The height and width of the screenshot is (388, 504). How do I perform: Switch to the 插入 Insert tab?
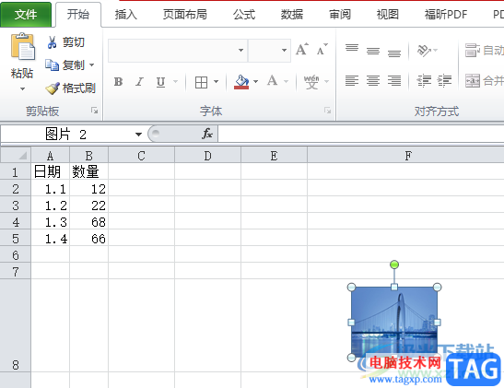[x=126, y=15]
